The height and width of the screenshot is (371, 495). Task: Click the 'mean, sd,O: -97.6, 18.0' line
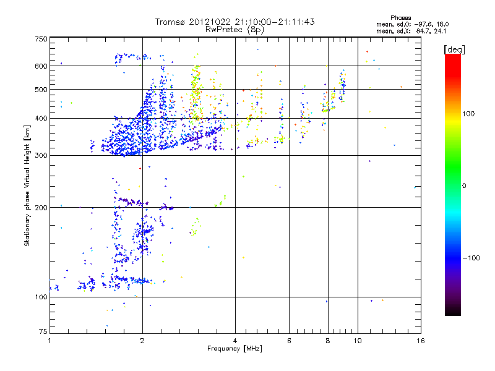tap(412, 24)
